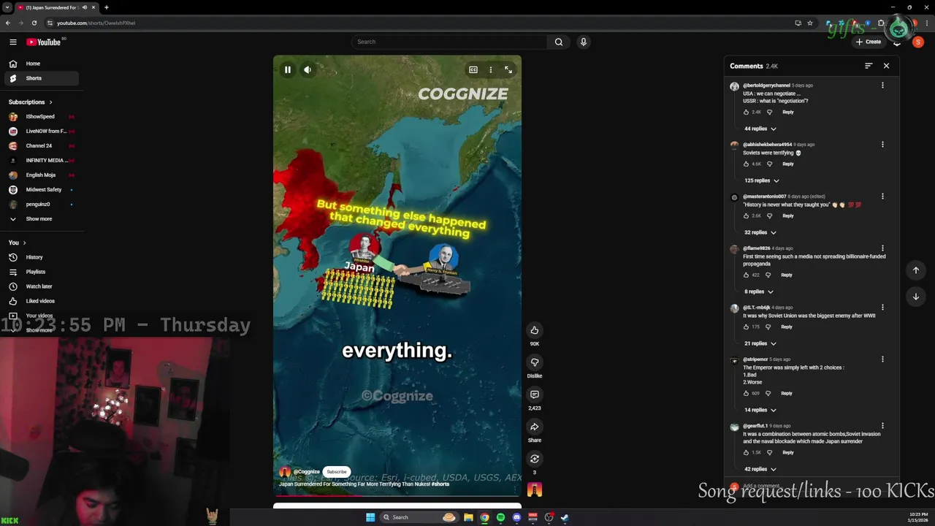Open Watch later in the sidebar
The height and width of the screenshot is (526, 935).
coord(42,286)
